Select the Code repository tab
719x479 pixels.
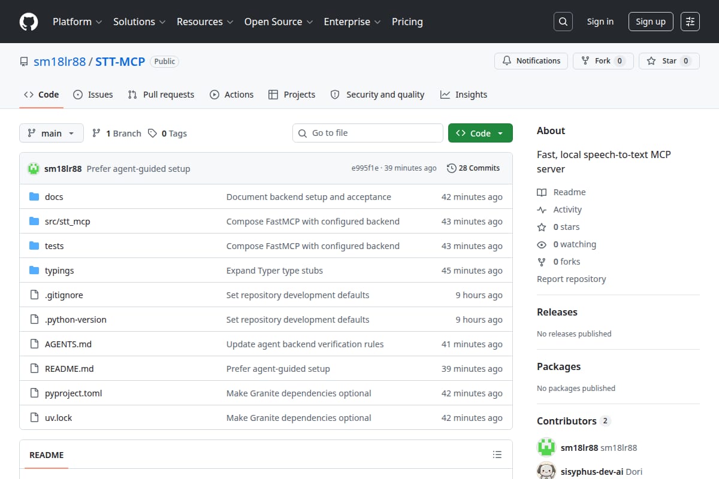(41, 95)
